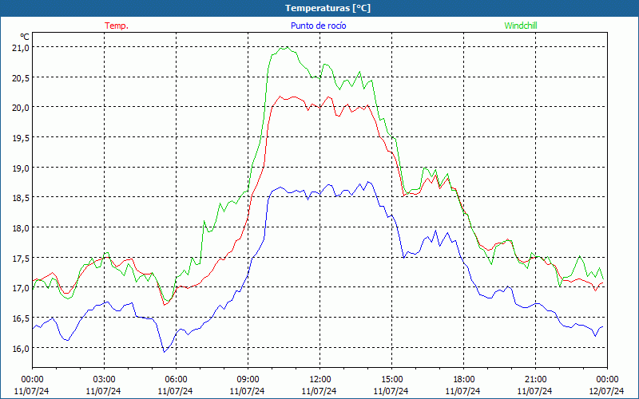Image resolution: width=639 pixels, height=399 pixels.
Task: Click the blue dew point minimum near 05:30
Action: coord(164,352)
